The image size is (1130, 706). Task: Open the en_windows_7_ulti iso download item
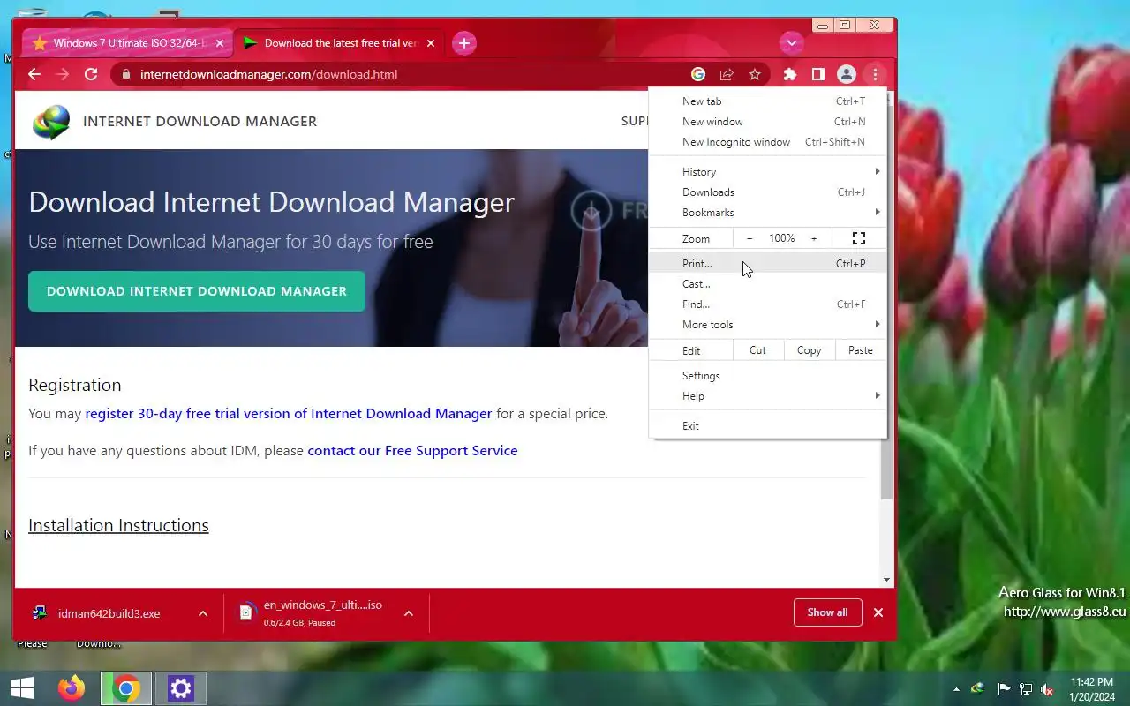[313, 613]
